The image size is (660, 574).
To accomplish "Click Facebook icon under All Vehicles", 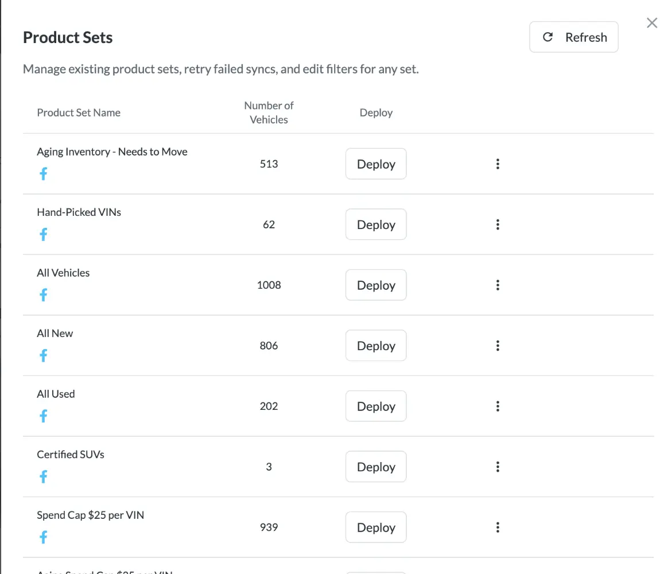I will click(44, 295).
